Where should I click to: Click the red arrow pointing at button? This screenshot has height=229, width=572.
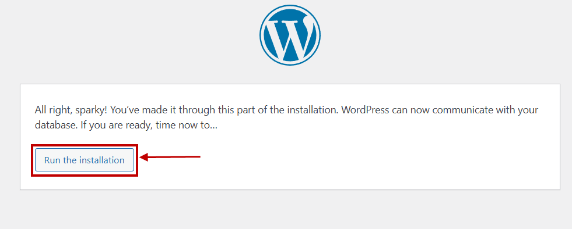point(170,157)
